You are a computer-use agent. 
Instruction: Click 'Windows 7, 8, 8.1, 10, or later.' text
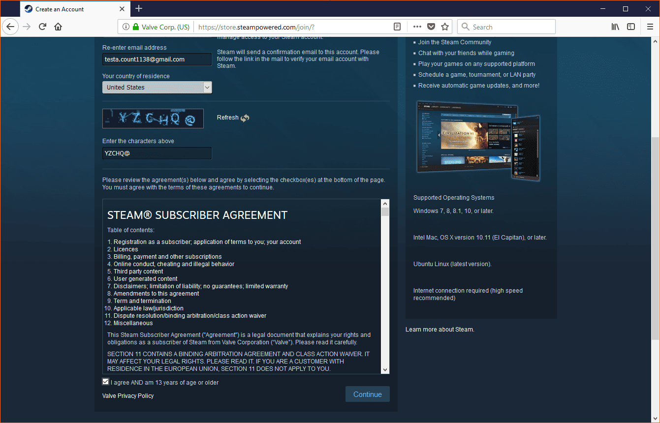[x=453, y=211]
